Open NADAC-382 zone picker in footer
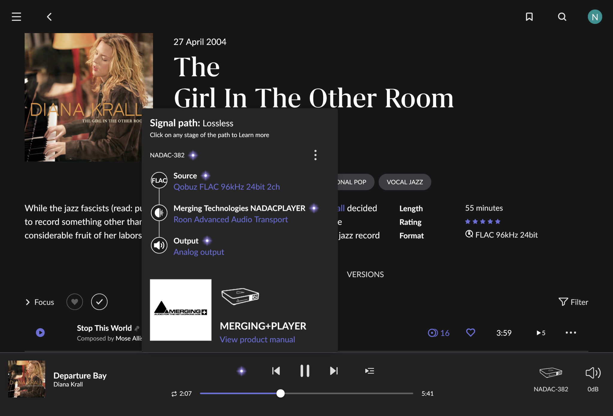 tap(551, 379)
